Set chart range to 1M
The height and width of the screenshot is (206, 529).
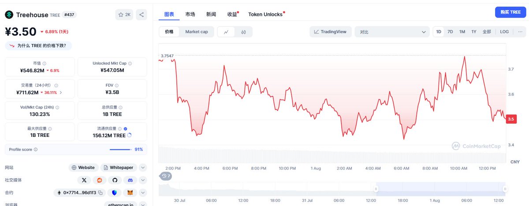point(462,32)
